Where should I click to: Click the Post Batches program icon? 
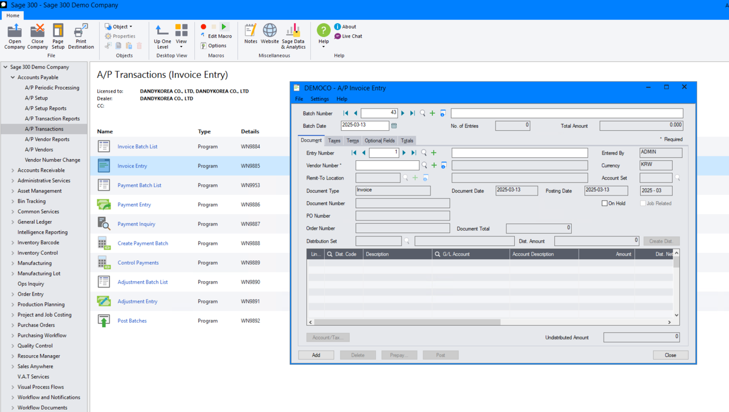coord(104,321)
